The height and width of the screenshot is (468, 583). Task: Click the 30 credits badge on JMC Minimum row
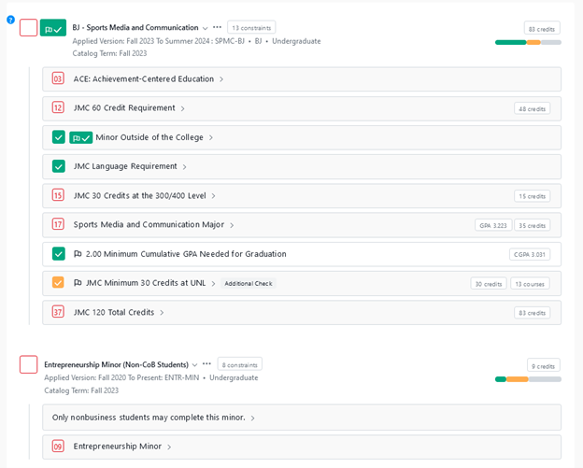click(489, 284)
